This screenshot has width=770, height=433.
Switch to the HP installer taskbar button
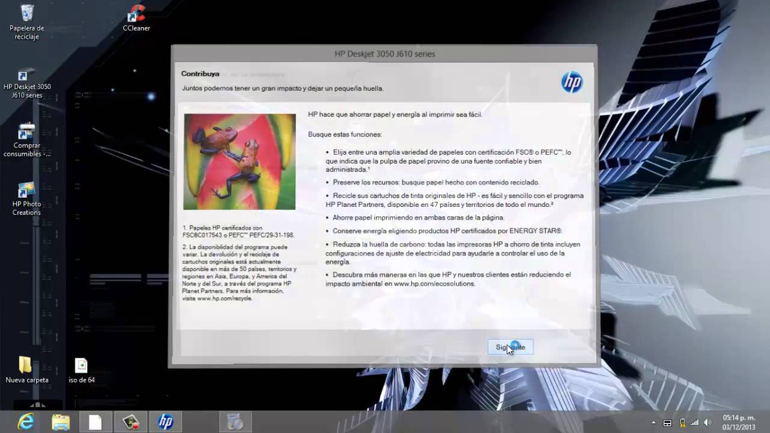[x=165, y=422]
